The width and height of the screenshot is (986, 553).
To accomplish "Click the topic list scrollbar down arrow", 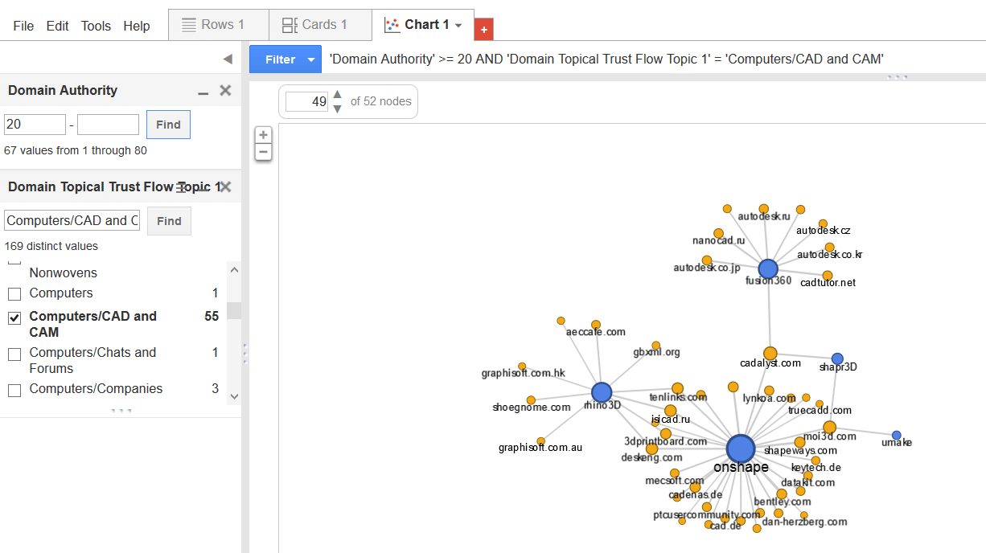I will 234,396.
